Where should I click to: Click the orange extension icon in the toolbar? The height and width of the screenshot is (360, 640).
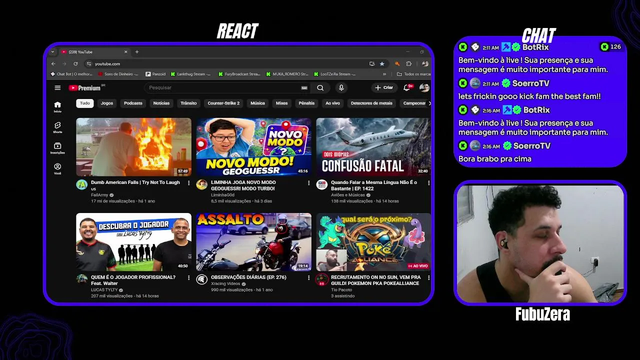397,63
